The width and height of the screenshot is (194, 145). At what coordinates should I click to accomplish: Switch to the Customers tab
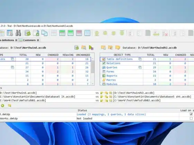pyautogui.click(x=29, y=40)
